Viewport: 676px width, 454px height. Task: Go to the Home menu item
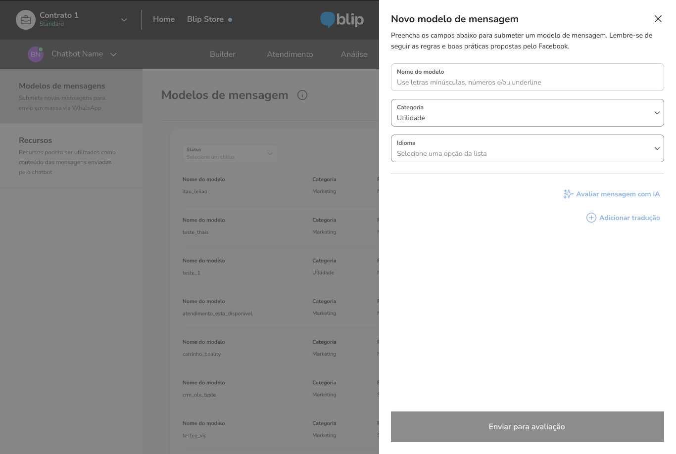[164, 19]
